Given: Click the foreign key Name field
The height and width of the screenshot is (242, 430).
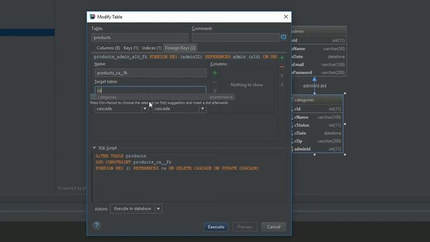Looking at the screenshot, I should point(150,73).
